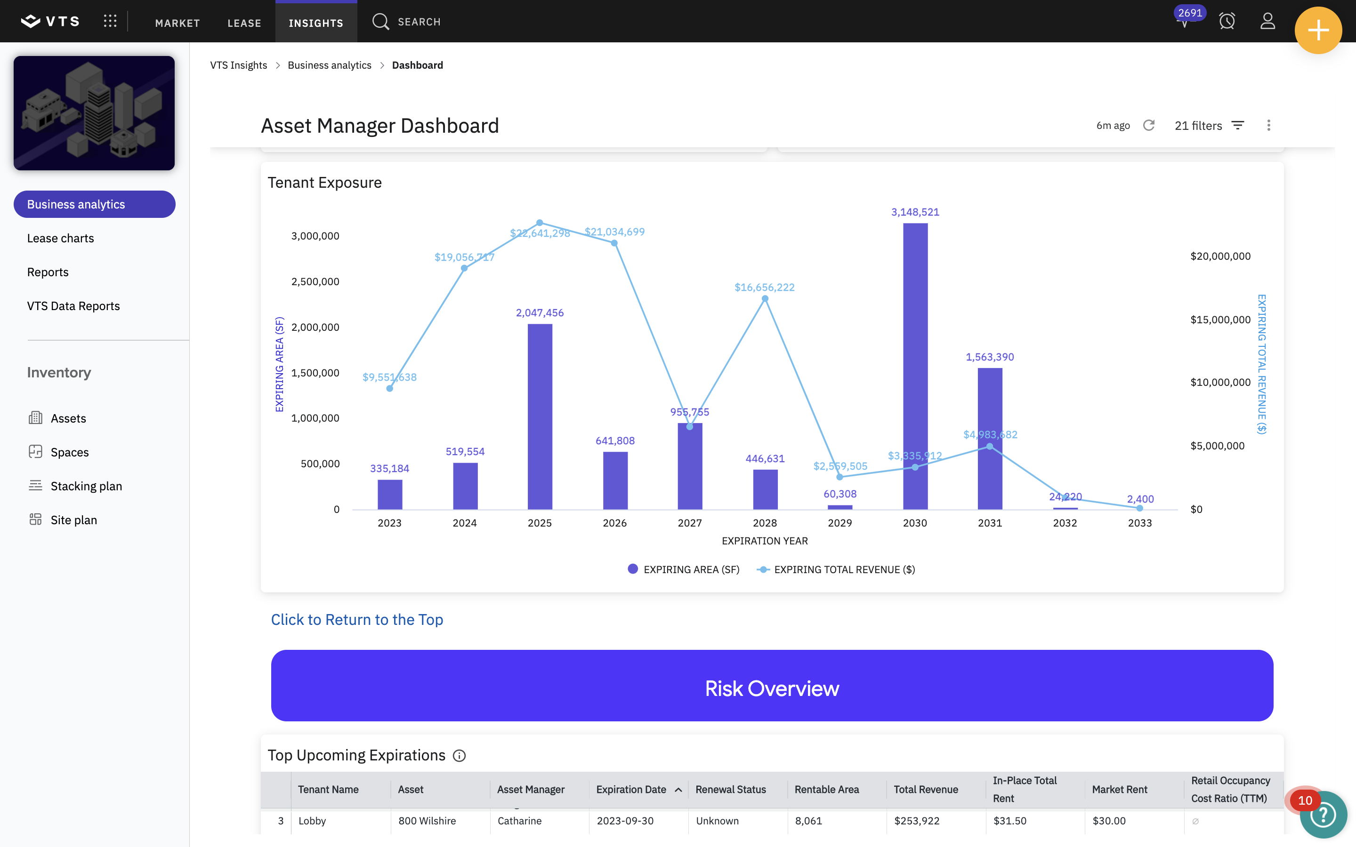Show info for Top Upcoming Expirations
Image resolution: width=1356 pixels, height=847 pixels.
click(x=459, y=756)
